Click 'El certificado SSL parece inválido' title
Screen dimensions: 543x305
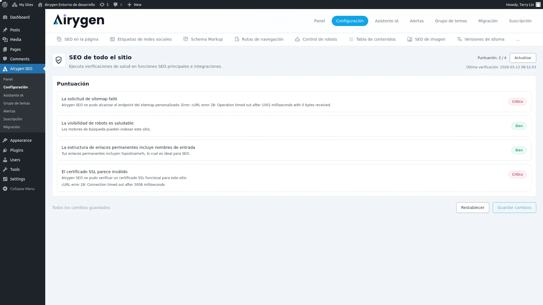coord(94,172)
